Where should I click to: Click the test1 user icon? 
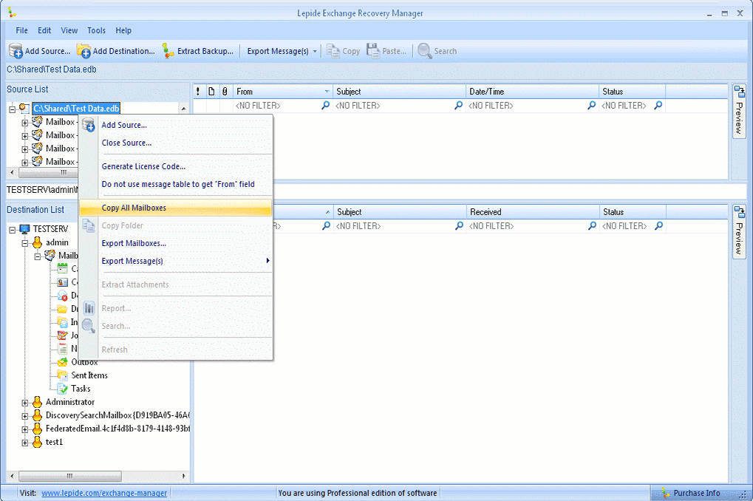click(x=38, y=442)
